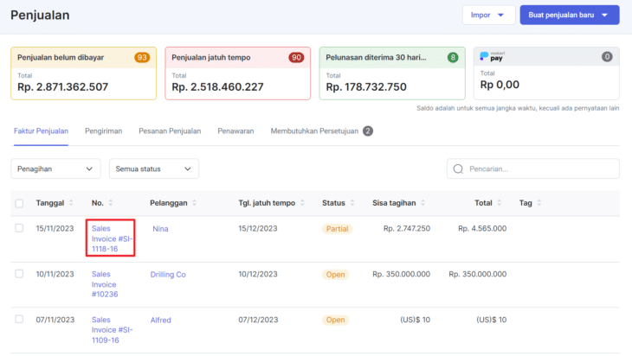Click the Status column sort icon
Image resolution: width=632 pixels, height=356 pixels.
(x=353, y=203)
